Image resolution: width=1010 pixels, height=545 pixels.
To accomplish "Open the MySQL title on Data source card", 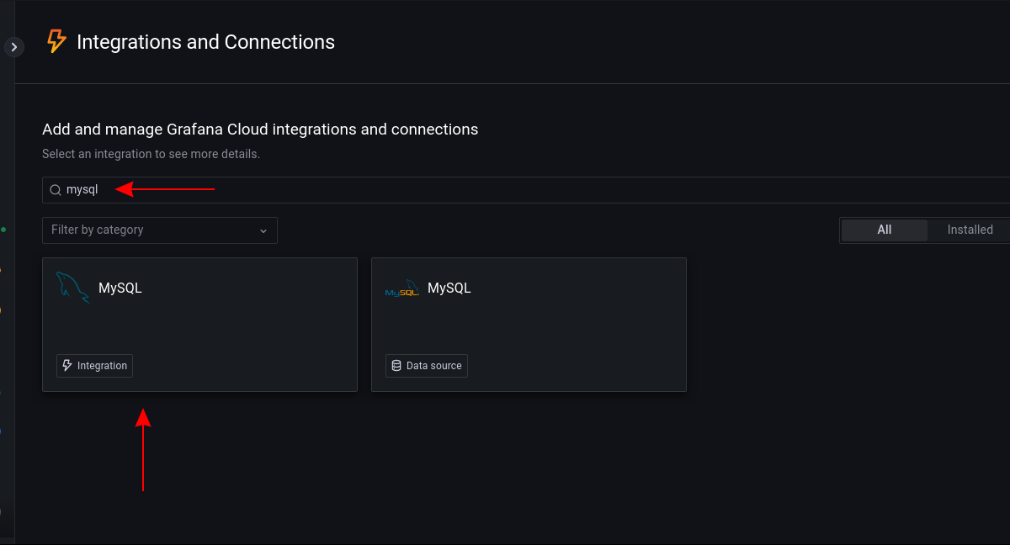I will click(x=449, y=288).
